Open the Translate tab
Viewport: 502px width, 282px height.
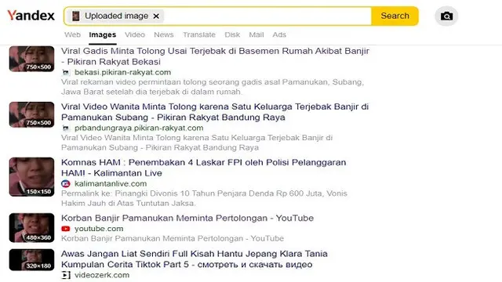(199, 34)
